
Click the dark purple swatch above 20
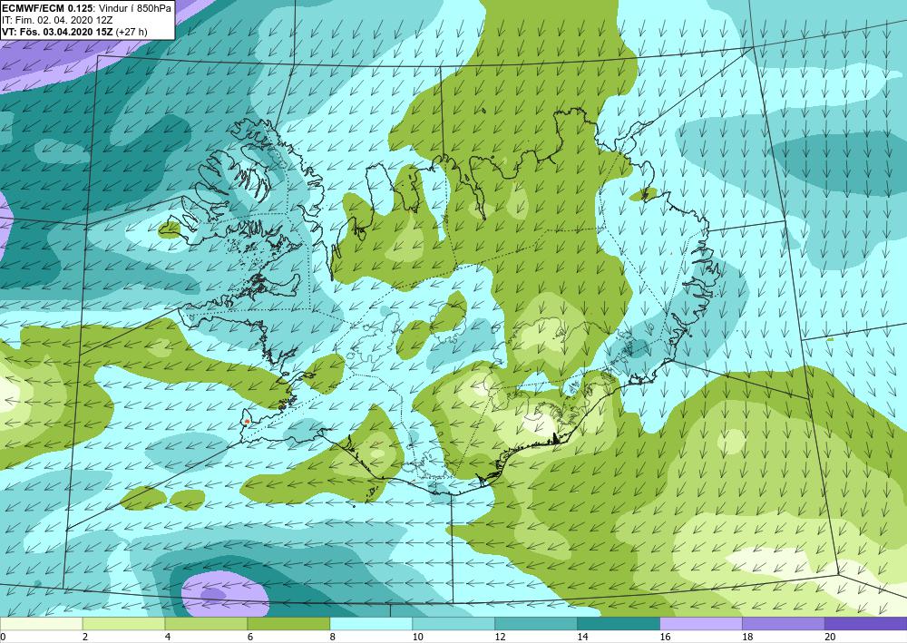coord(866,624)
